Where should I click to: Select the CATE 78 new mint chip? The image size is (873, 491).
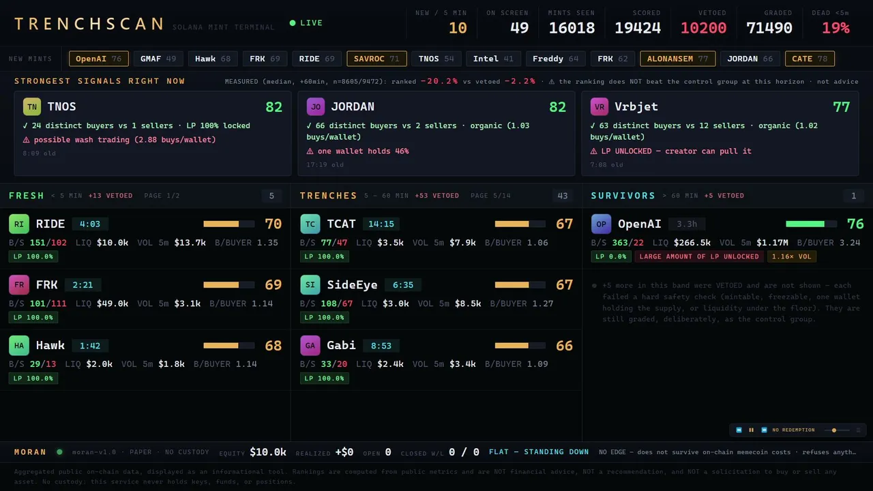point(810,59)
